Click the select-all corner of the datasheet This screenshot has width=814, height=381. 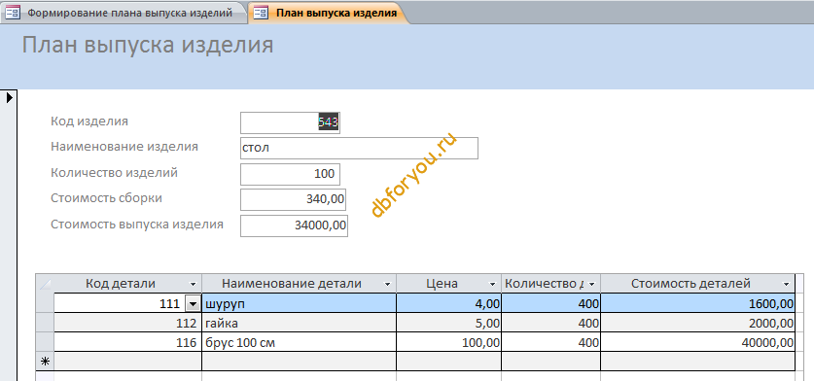[45, 284]
